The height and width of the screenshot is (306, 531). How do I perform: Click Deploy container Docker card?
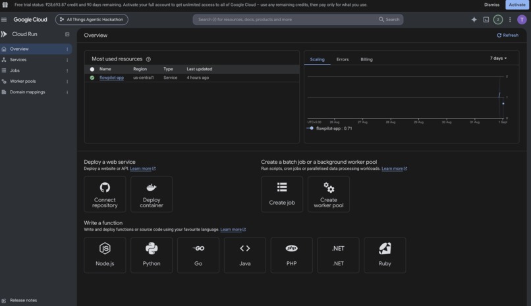pyautogui.click(x=152, y=194)
